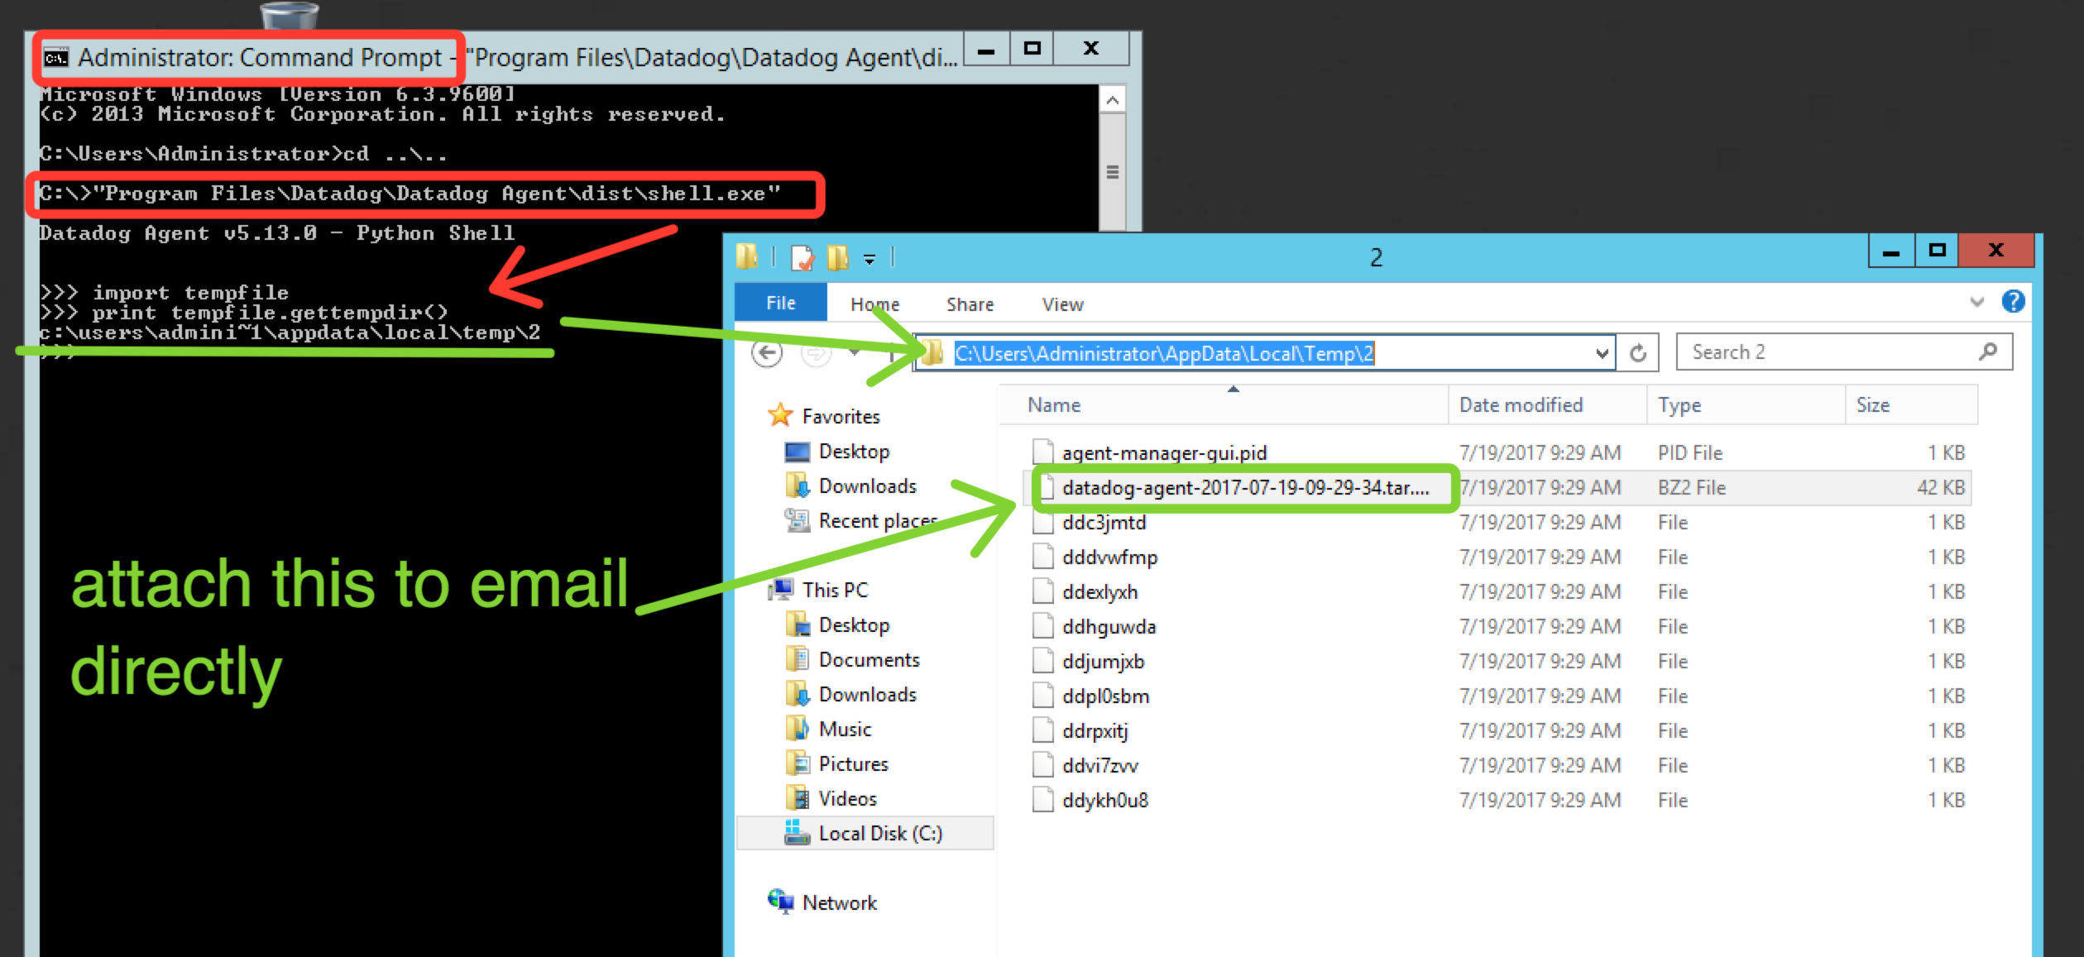Click the Command Prompt title bar icon
This screenshot has width=2084, height=957.
click(x=56, y=58)
